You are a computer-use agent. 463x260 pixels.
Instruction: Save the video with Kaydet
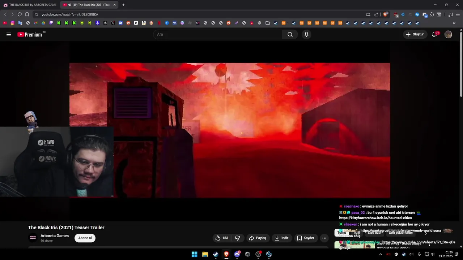tap(306, 238)
